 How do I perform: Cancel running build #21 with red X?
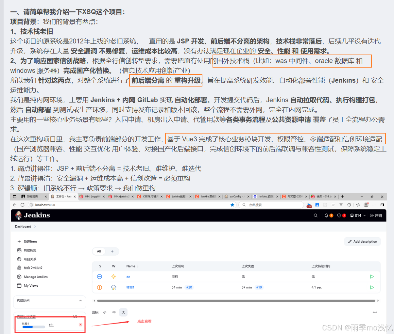click(80, 325)
